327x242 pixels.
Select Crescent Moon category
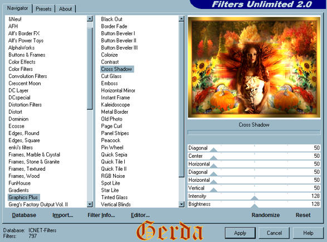(25, 83)
